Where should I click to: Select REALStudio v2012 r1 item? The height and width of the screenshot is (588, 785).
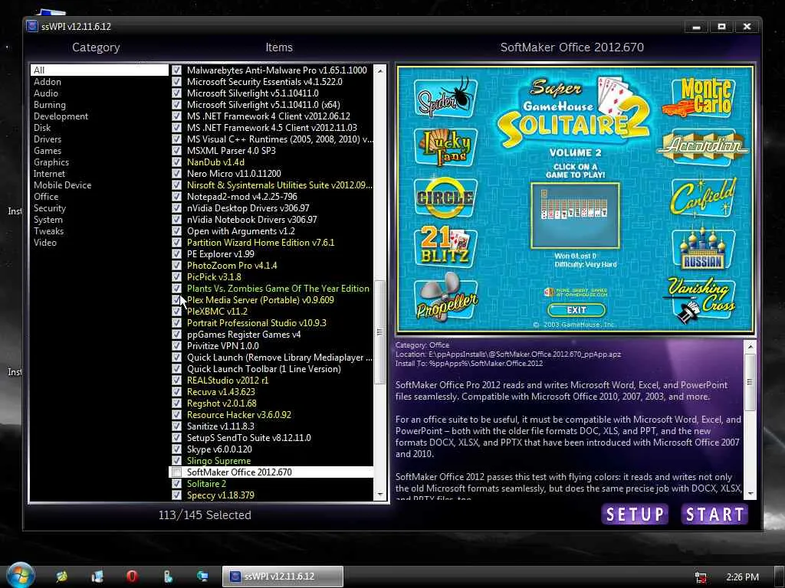click(227, 380)
